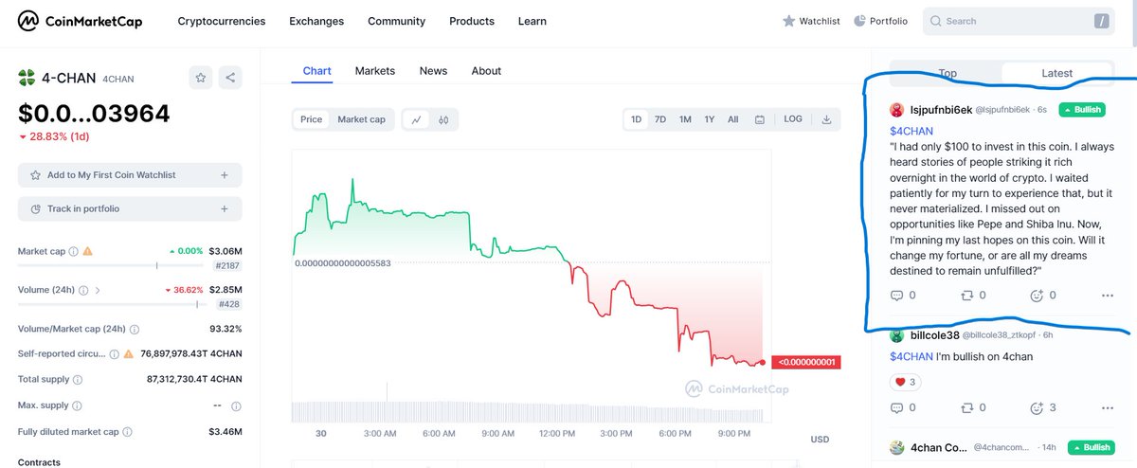This screenshot has height=468, width=1137.
Task: Open Learn menu
Action: tap(532, 21)
